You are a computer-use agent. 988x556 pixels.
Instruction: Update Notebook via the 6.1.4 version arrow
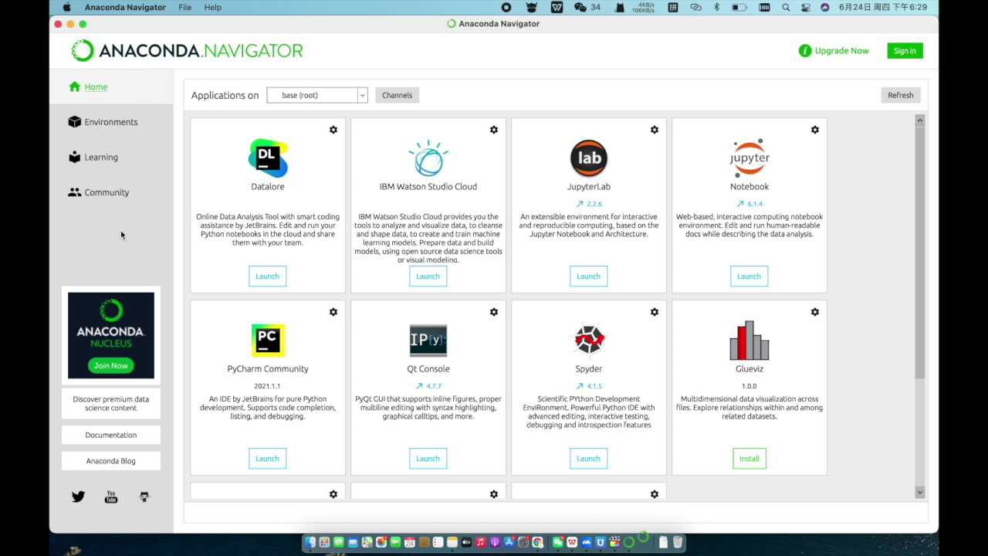(749, 203)
